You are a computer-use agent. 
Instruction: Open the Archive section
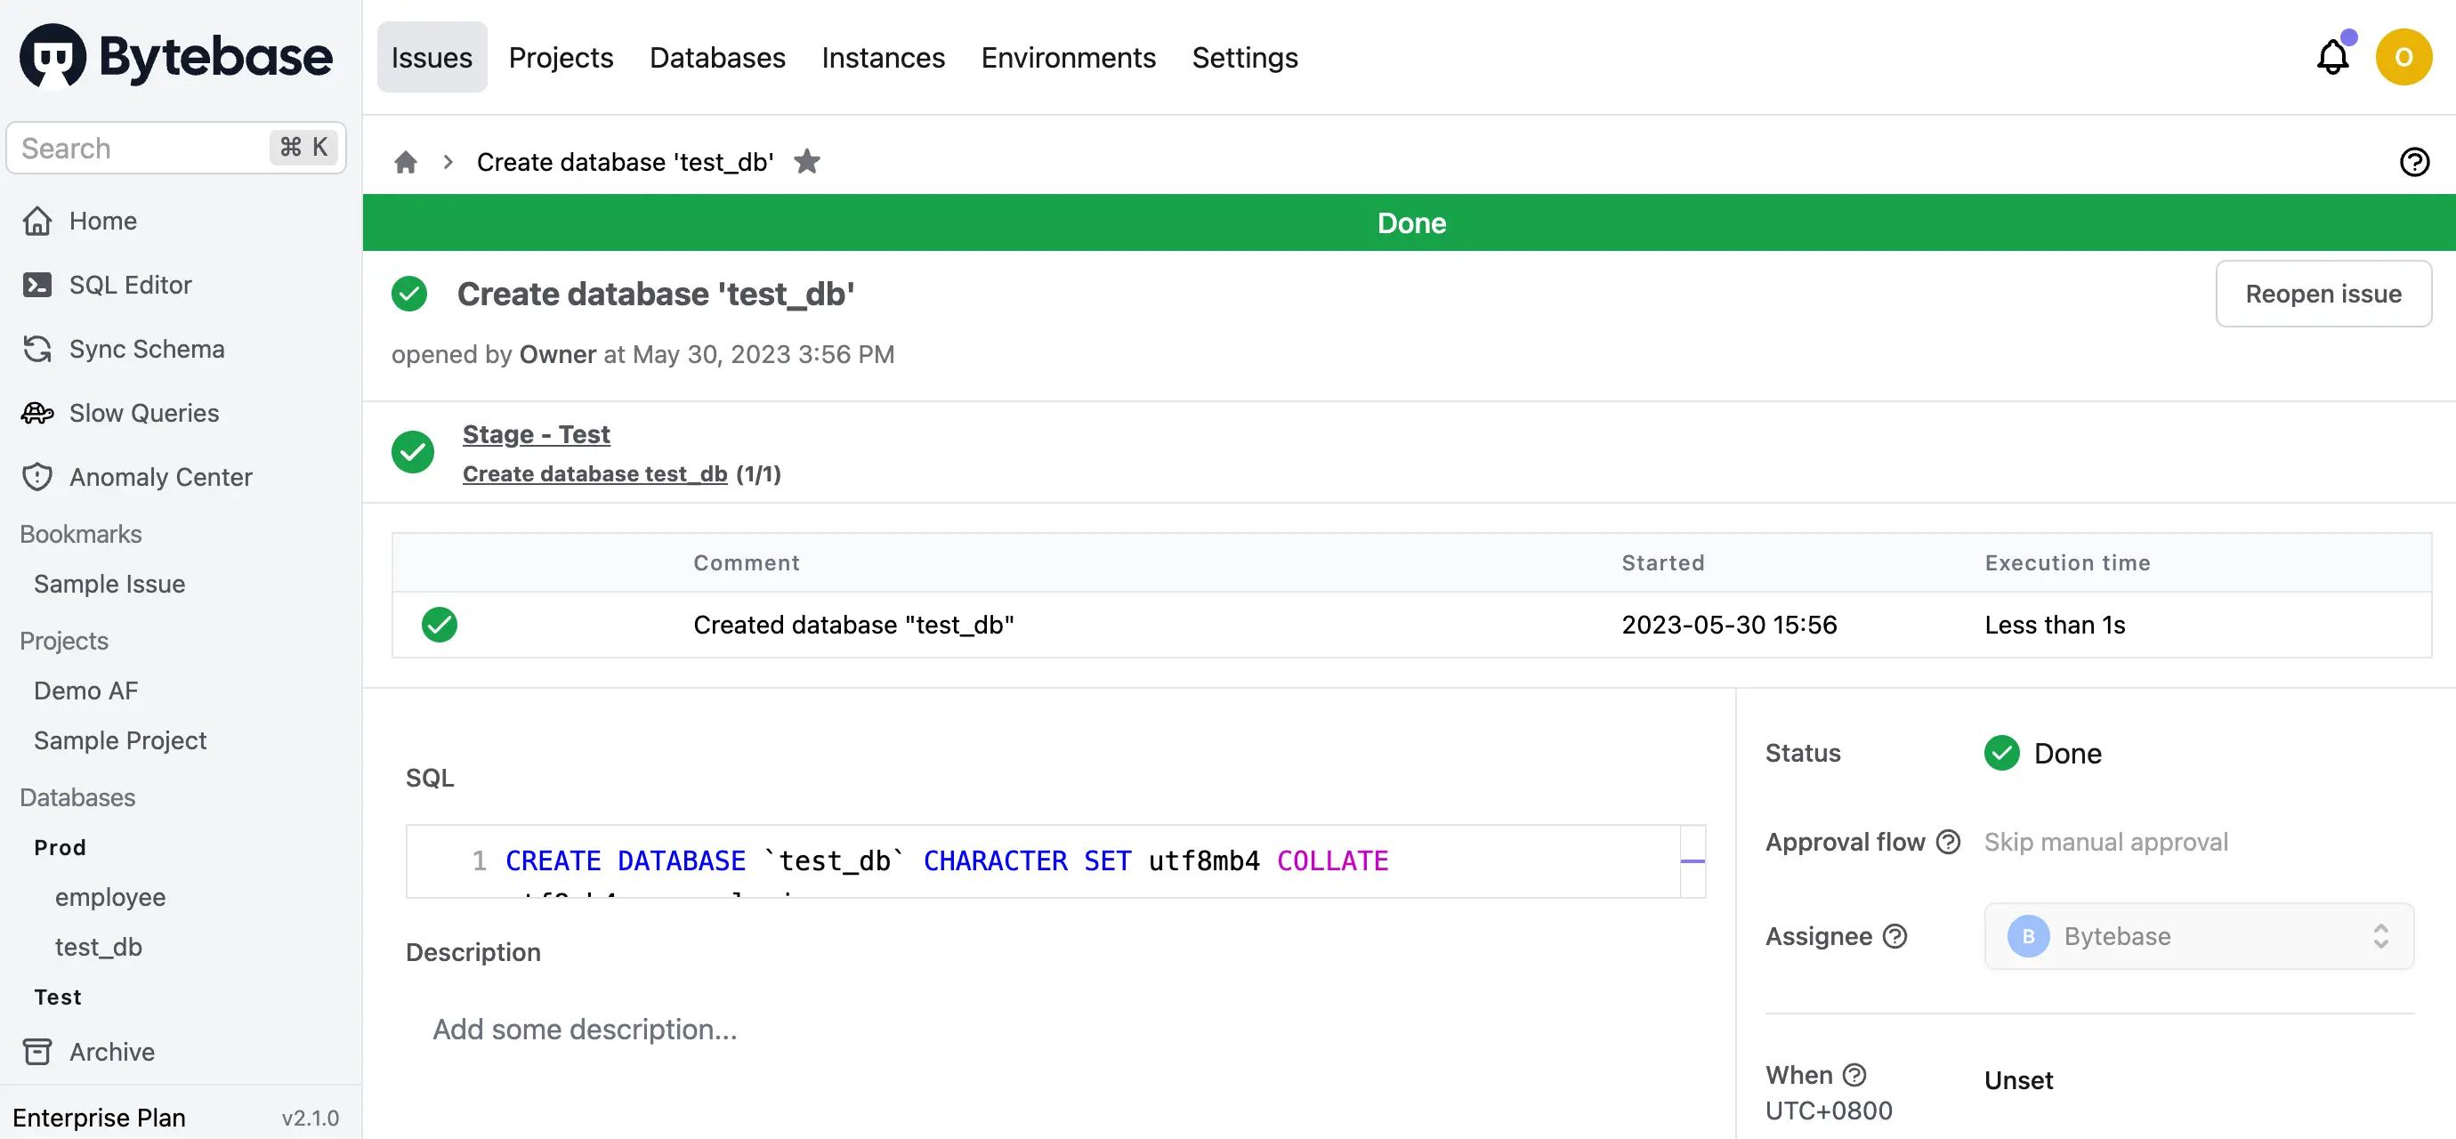coord(110,1051)
